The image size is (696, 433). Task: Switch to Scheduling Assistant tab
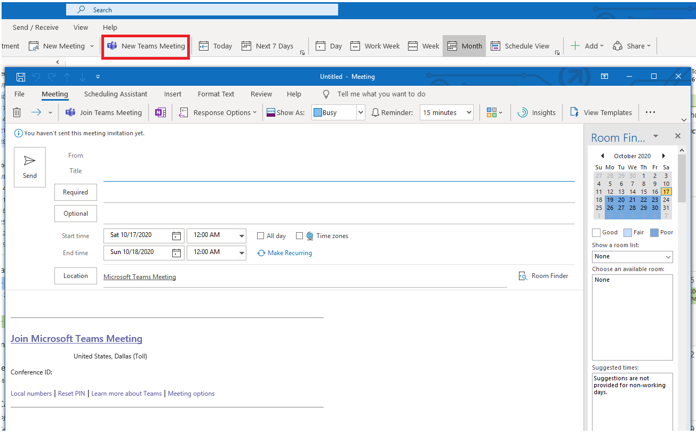click(116, 94)
